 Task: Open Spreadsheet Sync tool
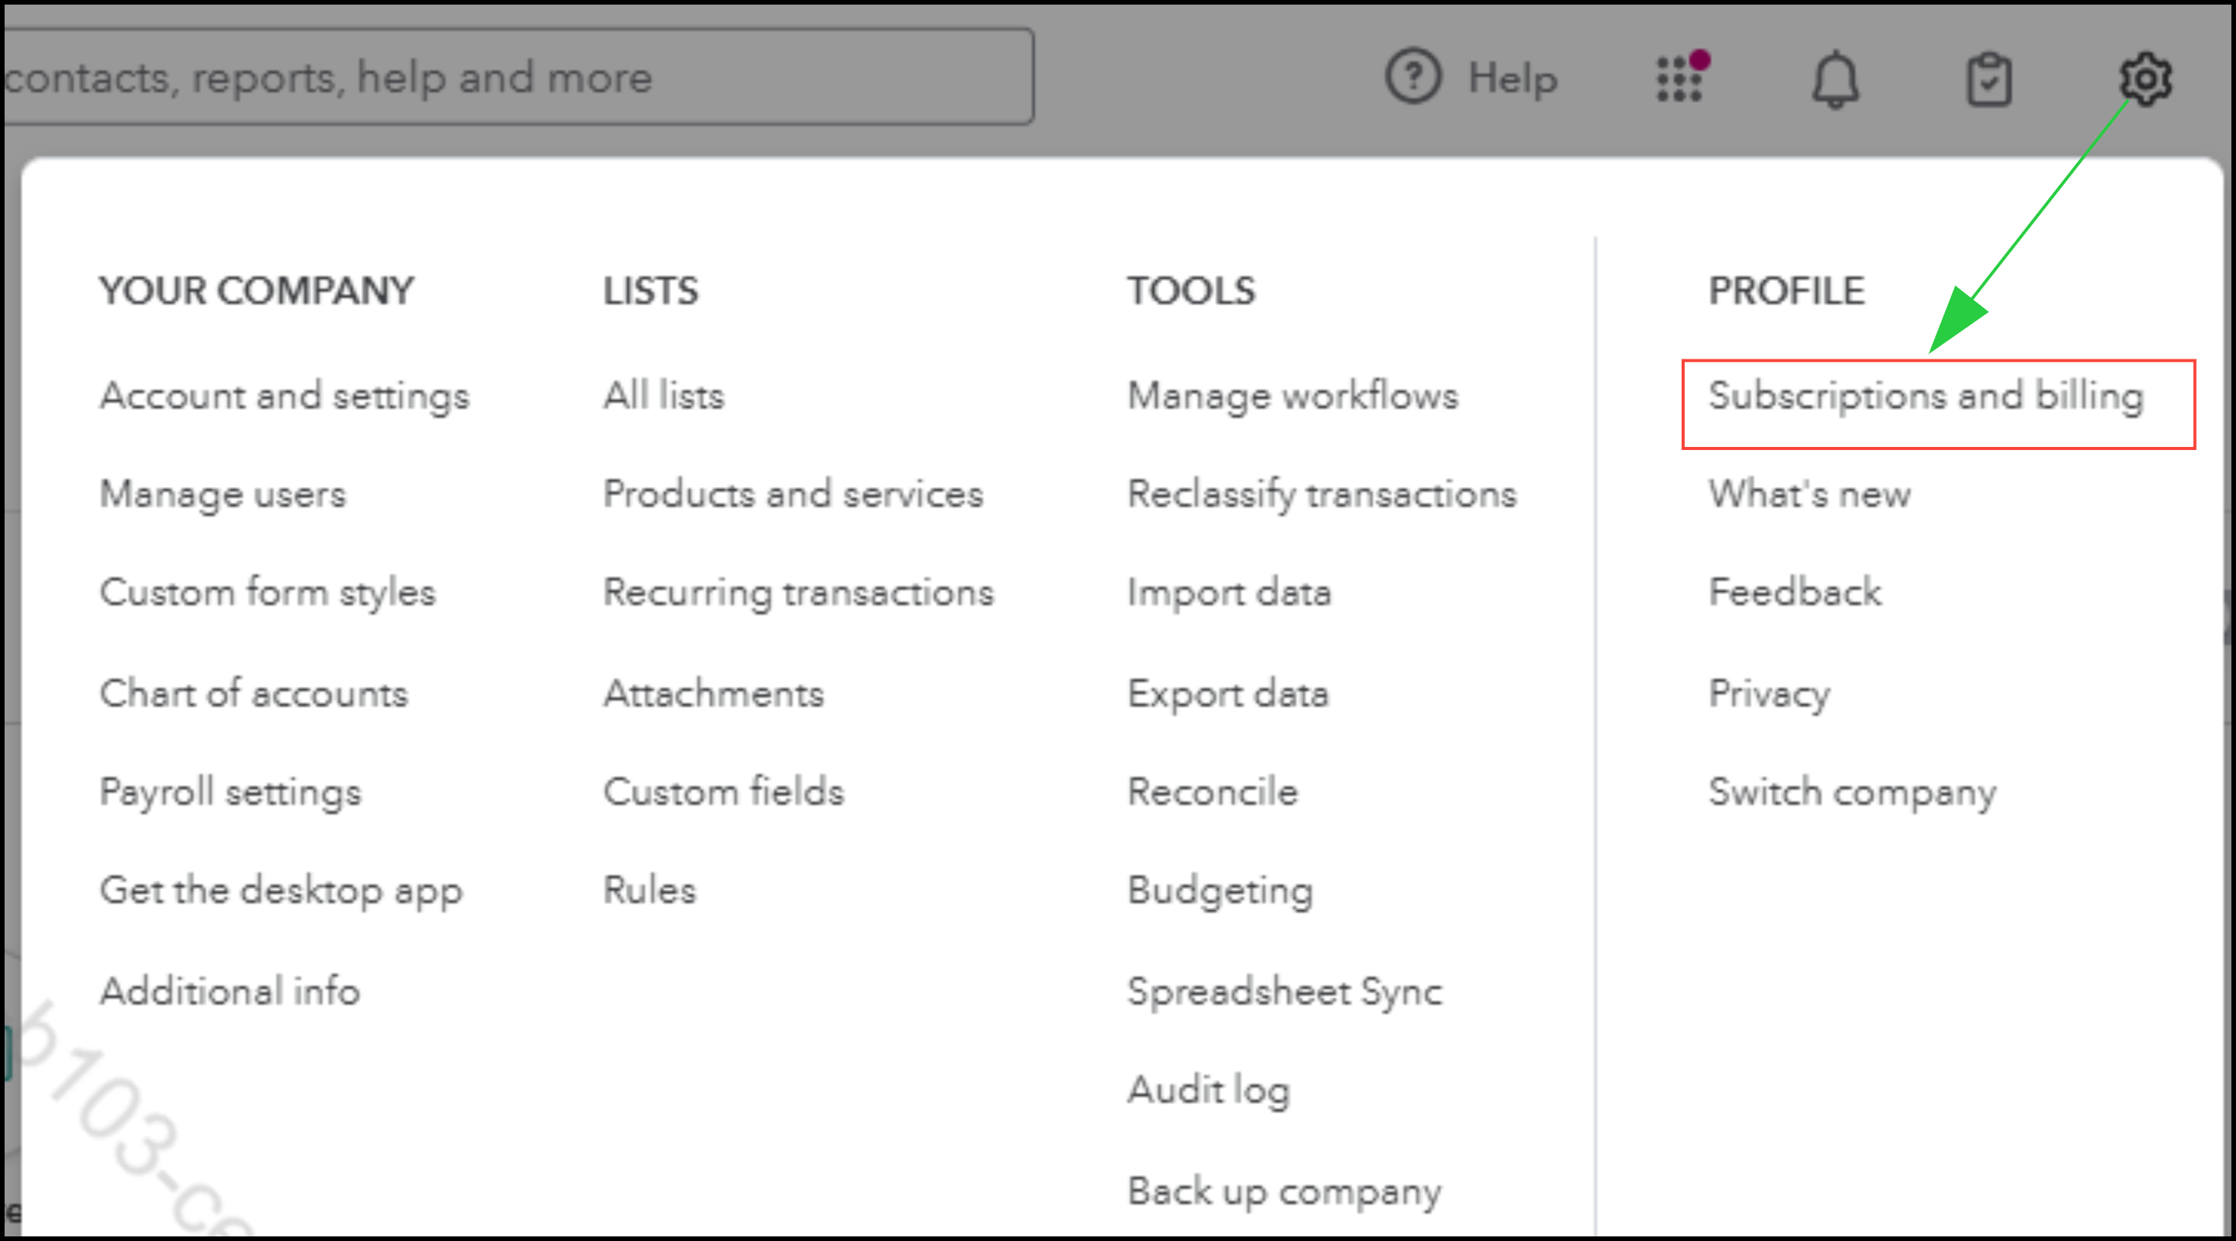[1285, 991]
